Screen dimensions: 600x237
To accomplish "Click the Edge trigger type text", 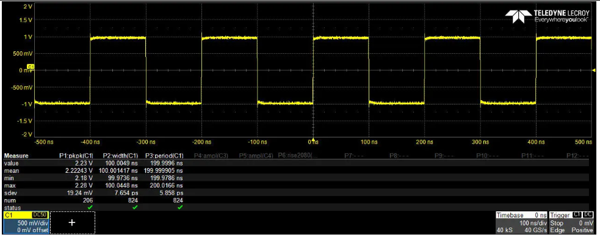I will [557, 230].
